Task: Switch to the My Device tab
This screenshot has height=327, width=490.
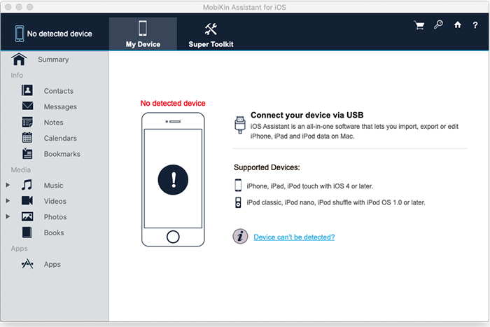Action: [143, 34]
